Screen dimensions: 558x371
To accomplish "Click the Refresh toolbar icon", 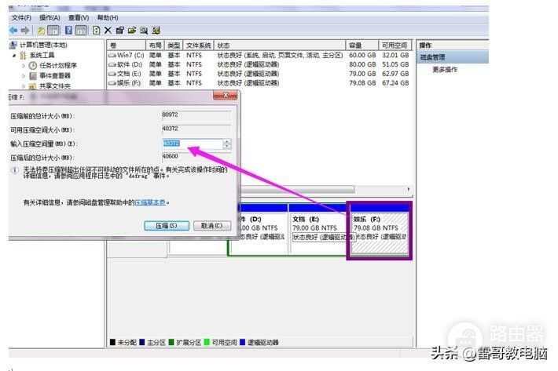I will (x=96, y=30).
